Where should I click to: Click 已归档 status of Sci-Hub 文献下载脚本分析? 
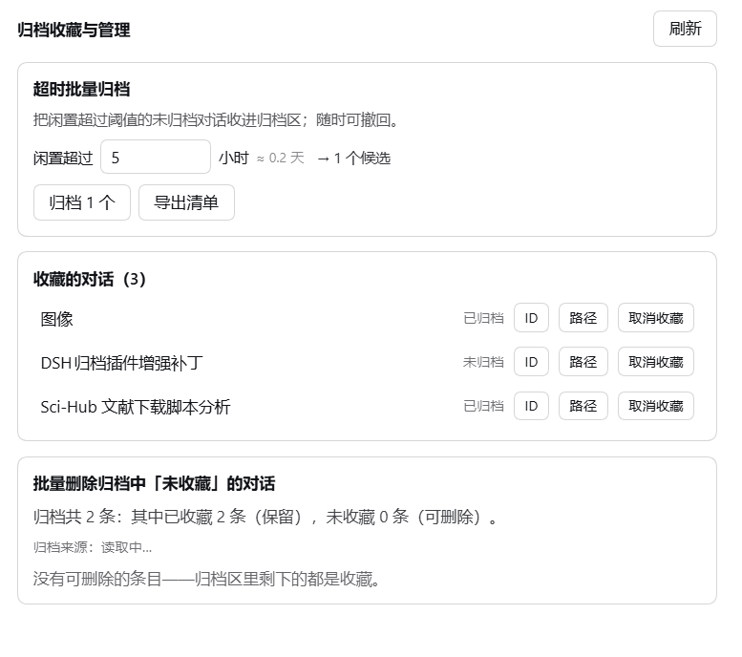point(483,406)
